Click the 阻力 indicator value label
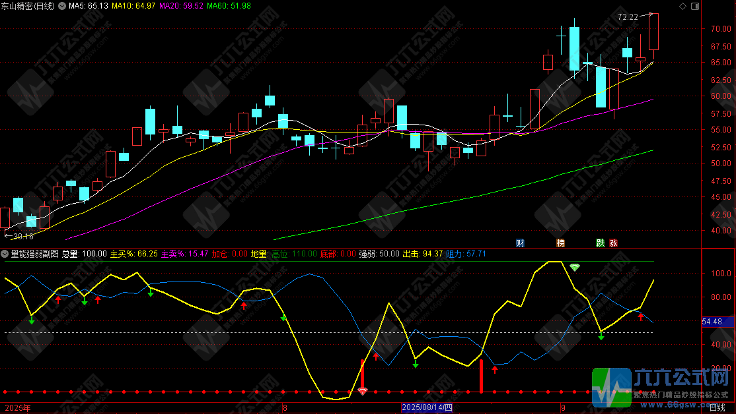 [x=466, y=253]
